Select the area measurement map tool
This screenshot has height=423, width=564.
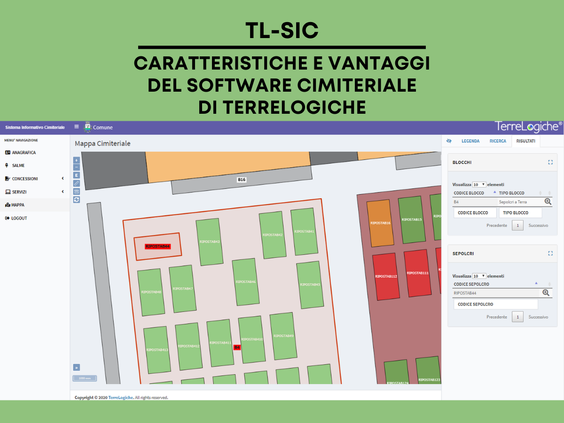click(77, 191)
